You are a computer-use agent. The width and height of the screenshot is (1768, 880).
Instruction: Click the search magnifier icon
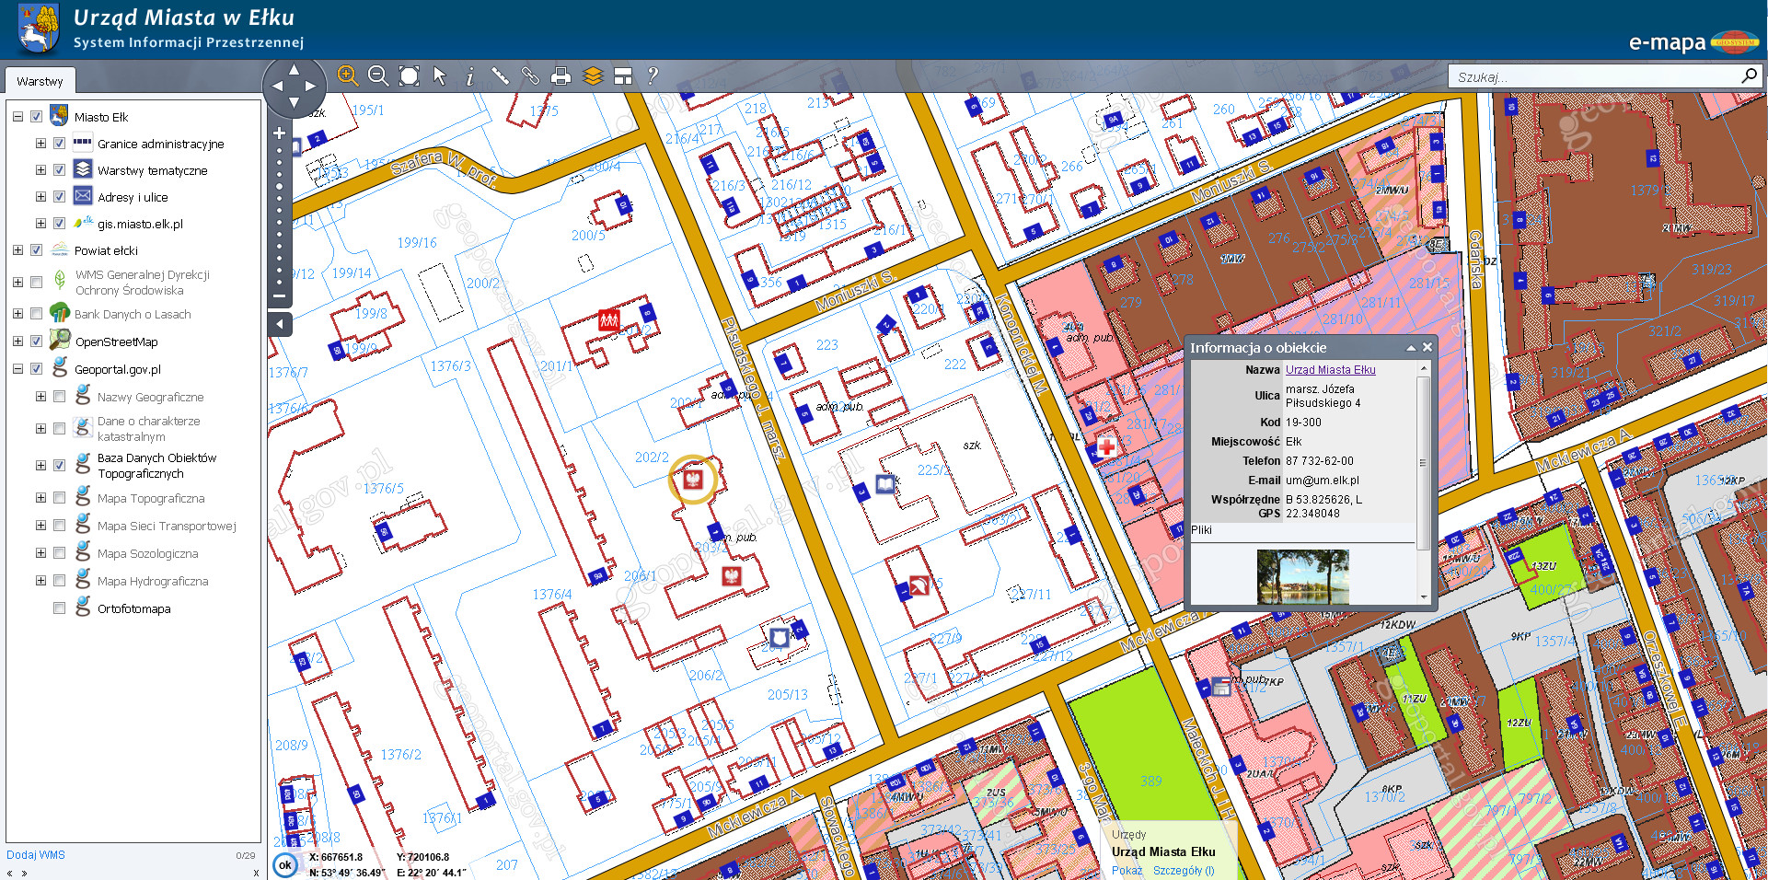1749,75
